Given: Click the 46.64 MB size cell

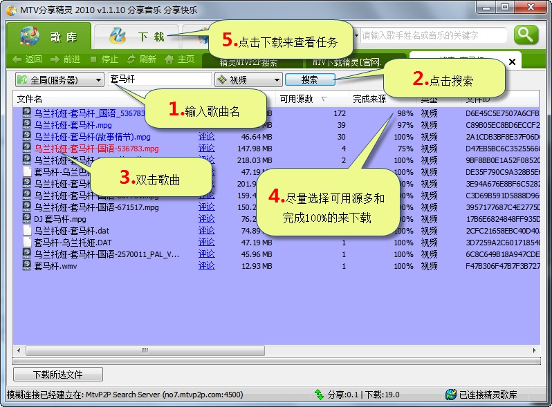Looking at the screenshot, I should click(x=257, y=138).
